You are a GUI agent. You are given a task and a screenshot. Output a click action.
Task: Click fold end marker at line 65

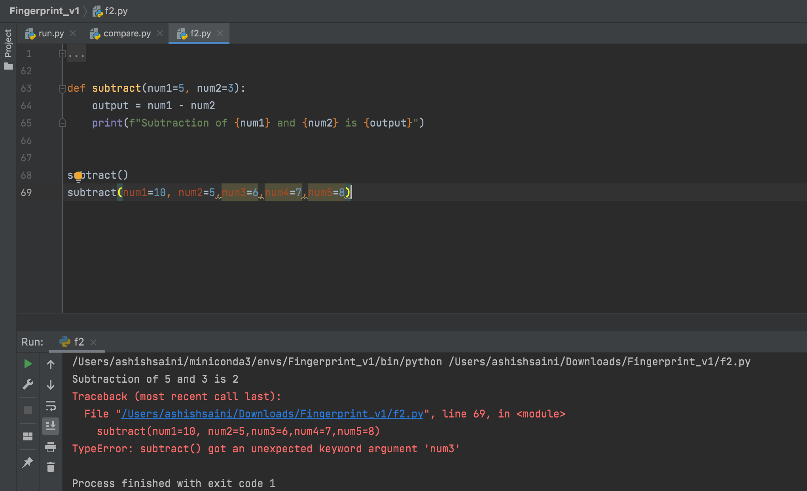pyautogui.click(x=62, y=123)
